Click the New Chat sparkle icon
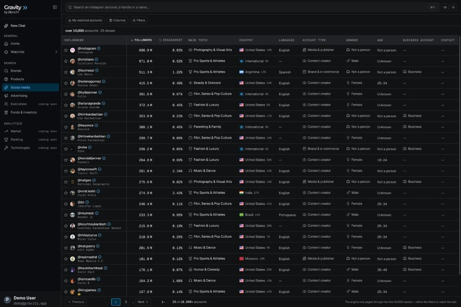This screenshot has width=461, height=307. point(6,26)
